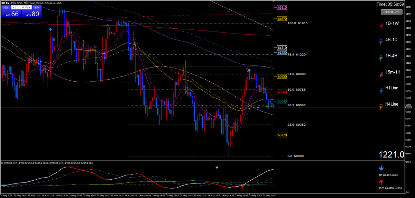
Task: Select the 15m-1H label
Action: (x=393, y=72)
